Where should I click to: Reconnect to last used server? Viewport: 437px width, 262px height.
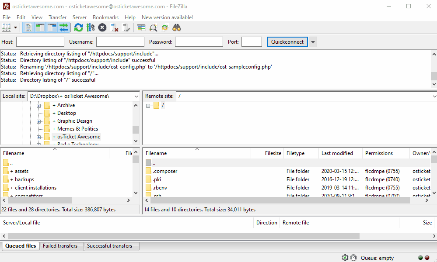point(126,28)
